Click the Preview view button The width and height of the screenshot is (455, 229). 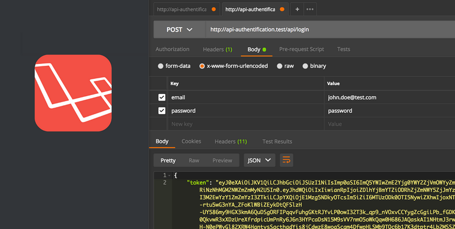pos(222,160)
